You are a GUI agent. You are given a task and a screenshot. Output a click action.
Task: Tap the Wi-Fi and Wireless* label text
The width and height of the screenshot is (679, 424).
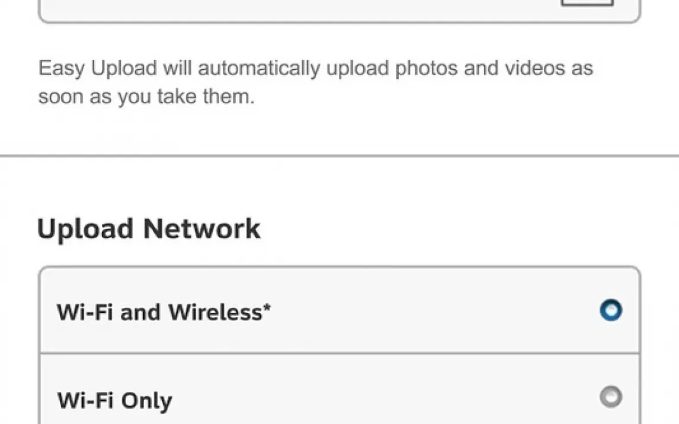tap(164, 312)
